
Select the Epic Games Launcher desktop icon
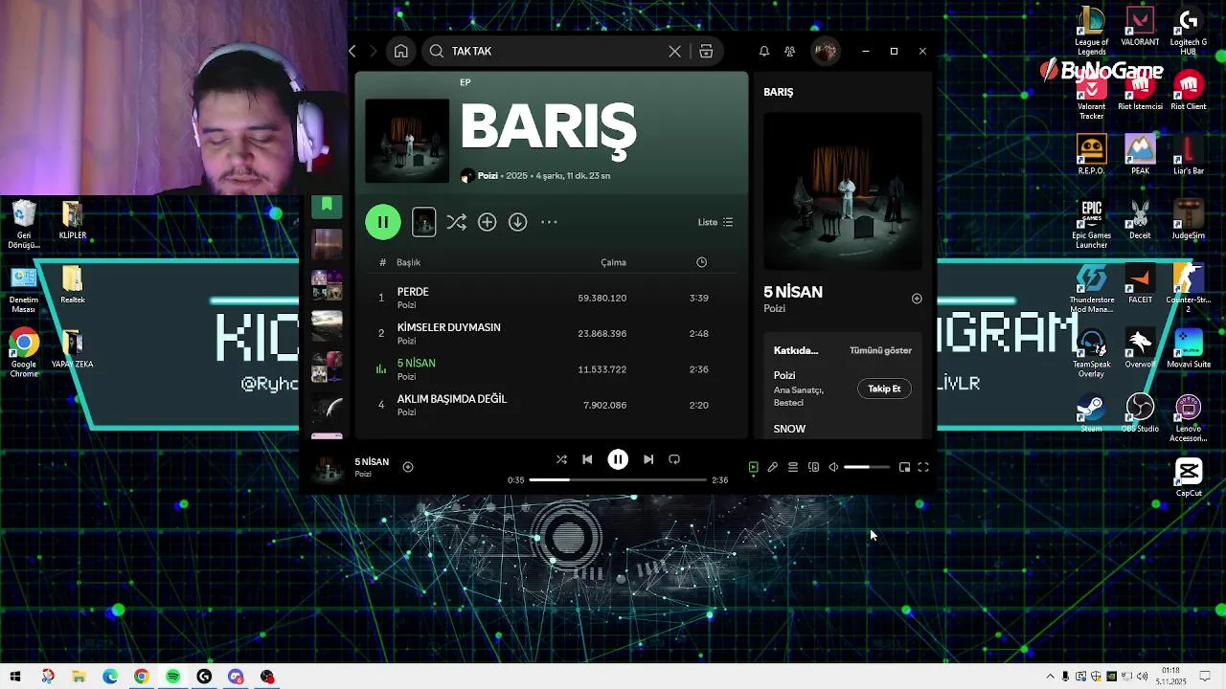1091,225
